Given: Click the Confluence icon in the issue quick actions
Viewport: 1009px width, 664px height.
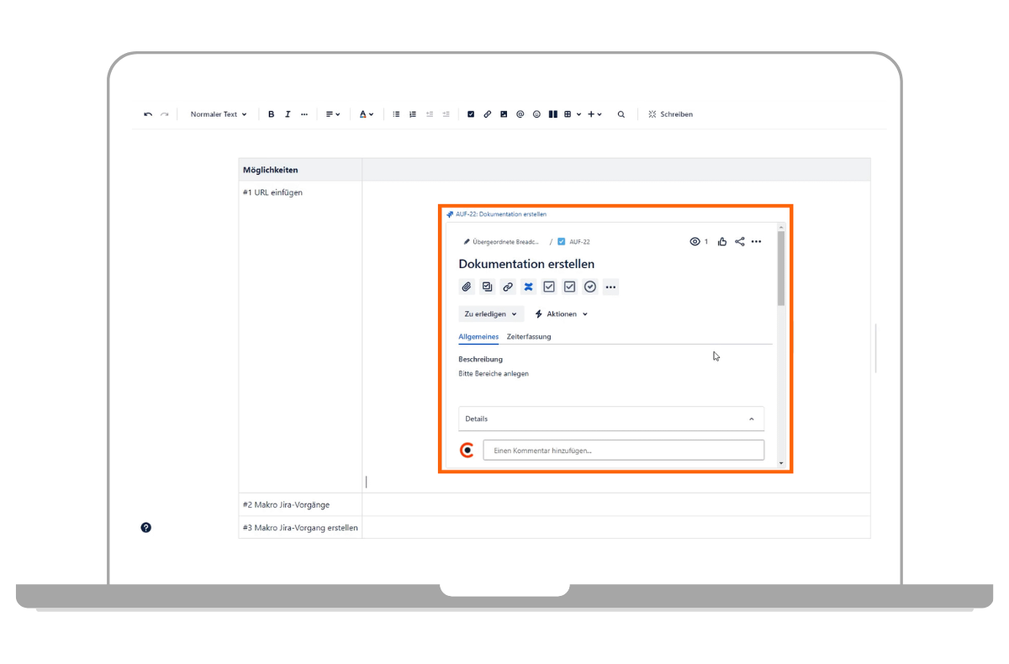Looking at the screenshot, I should [528, 287].
